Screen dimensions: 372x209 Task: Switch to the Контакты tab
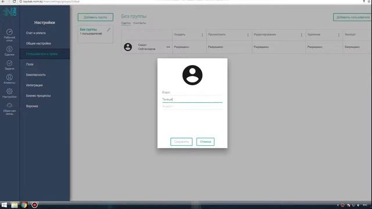click(139, 23)
